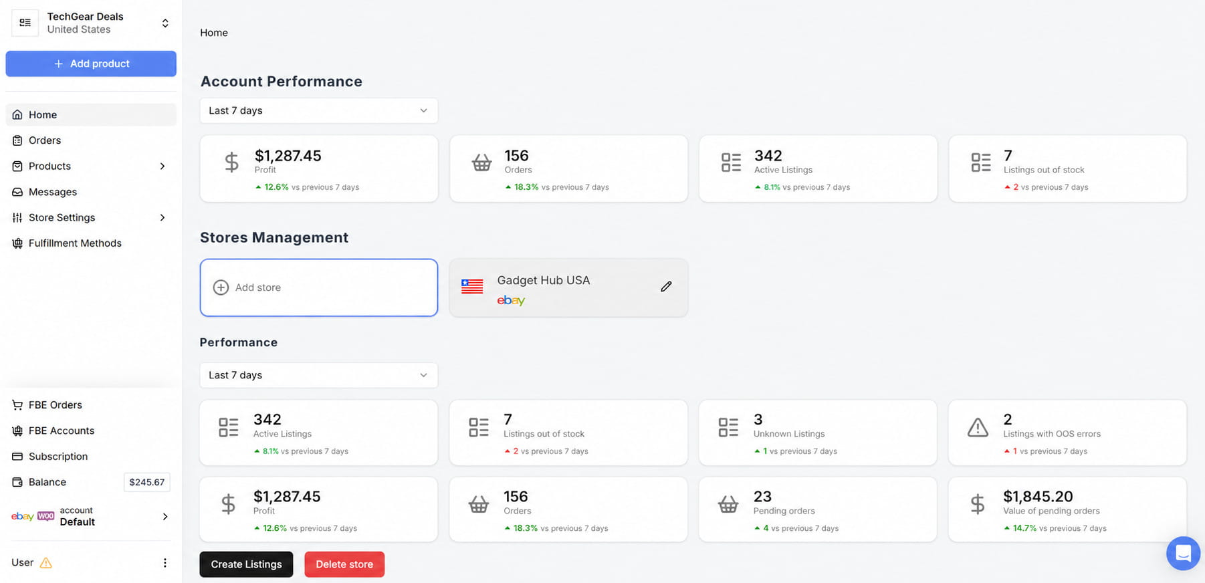Click warning icon on Listings with OOS errors

[978, 427]
